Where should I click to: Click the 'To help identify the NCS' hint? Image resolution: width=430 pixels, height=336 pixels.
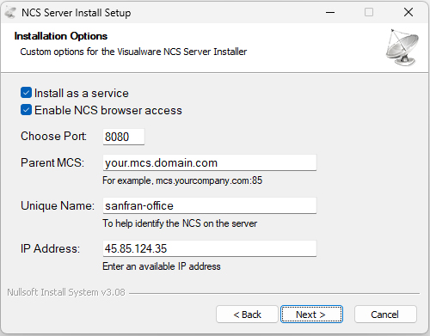point(180,223)
